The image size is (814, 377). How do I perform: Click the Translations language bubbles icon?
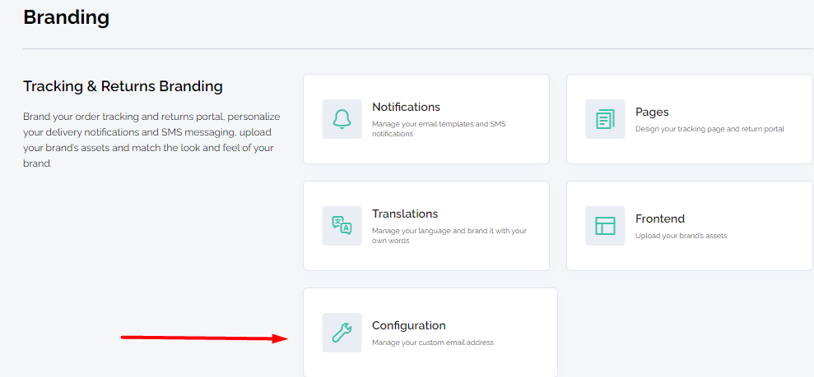click(x=342, y=226)
